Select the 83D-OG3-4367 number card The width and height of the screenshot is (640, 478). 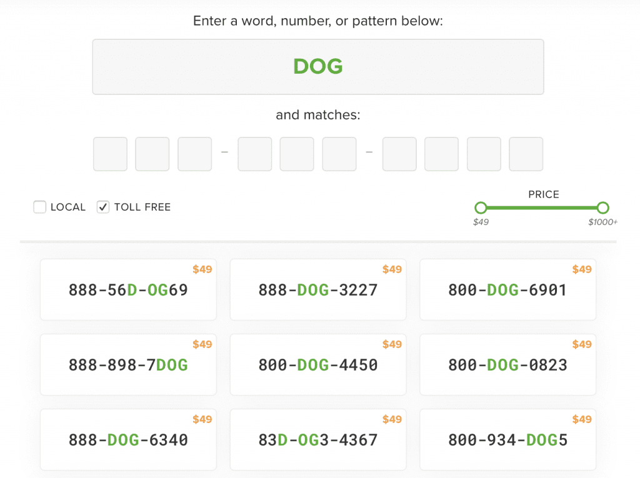click(x=318, y=439)
